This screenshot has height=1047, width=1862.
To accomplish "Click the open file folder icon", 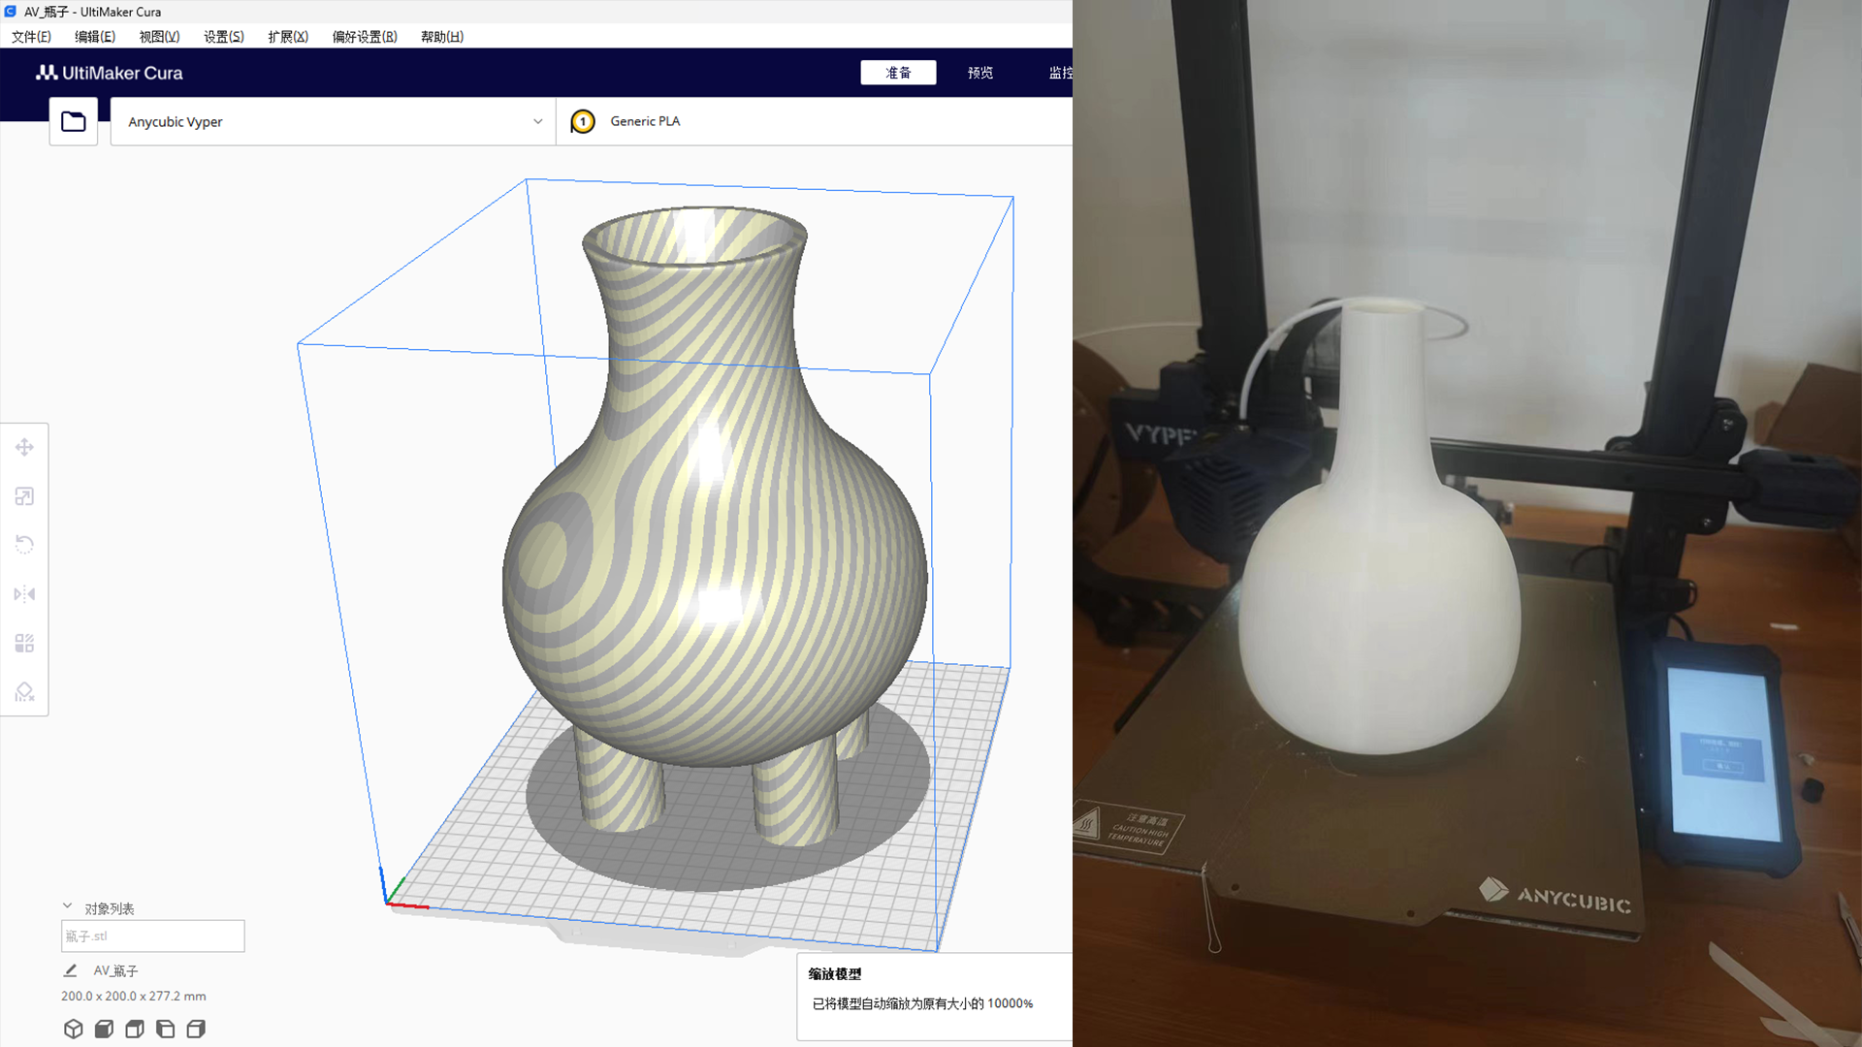I will [74, 121].
